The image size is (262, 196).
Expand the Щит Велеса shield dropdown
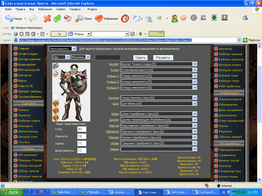[x=195, y=104]
